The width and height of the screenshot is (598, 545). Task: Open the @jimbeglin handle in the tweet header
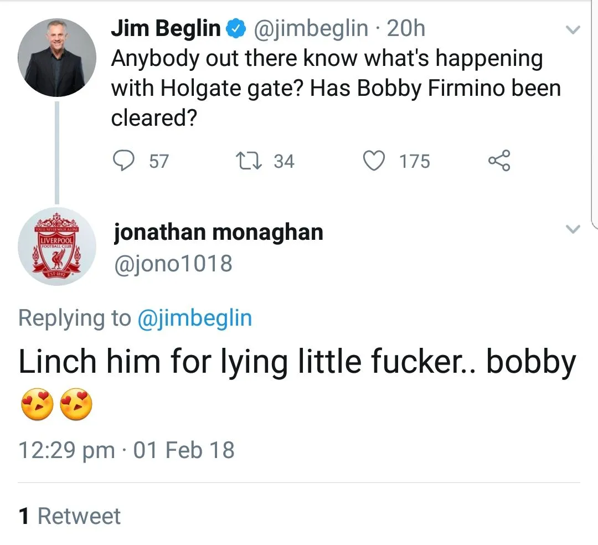coord(310,28)
